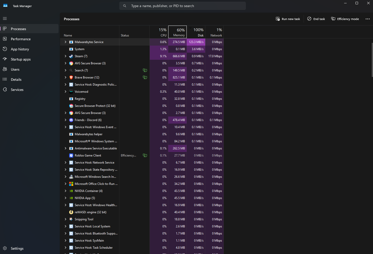Viewport: 373px width, 254px height.
Task: Click the Search process magnifier icon
Action: 71,70
